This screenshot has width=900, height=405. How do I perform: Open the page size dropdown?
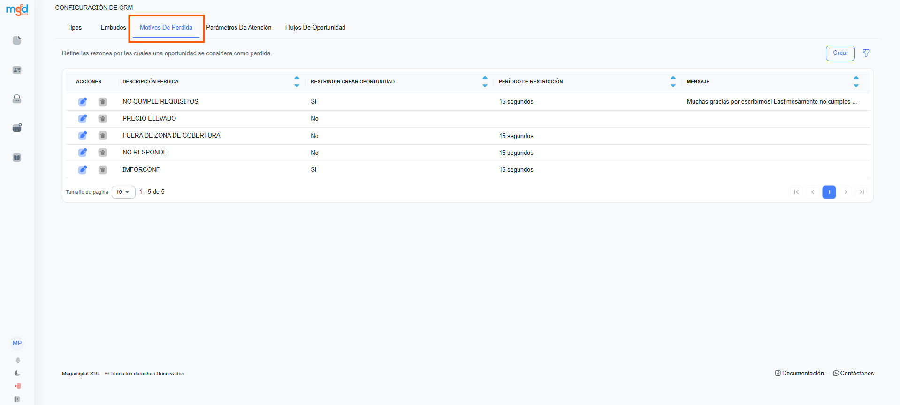123,192
